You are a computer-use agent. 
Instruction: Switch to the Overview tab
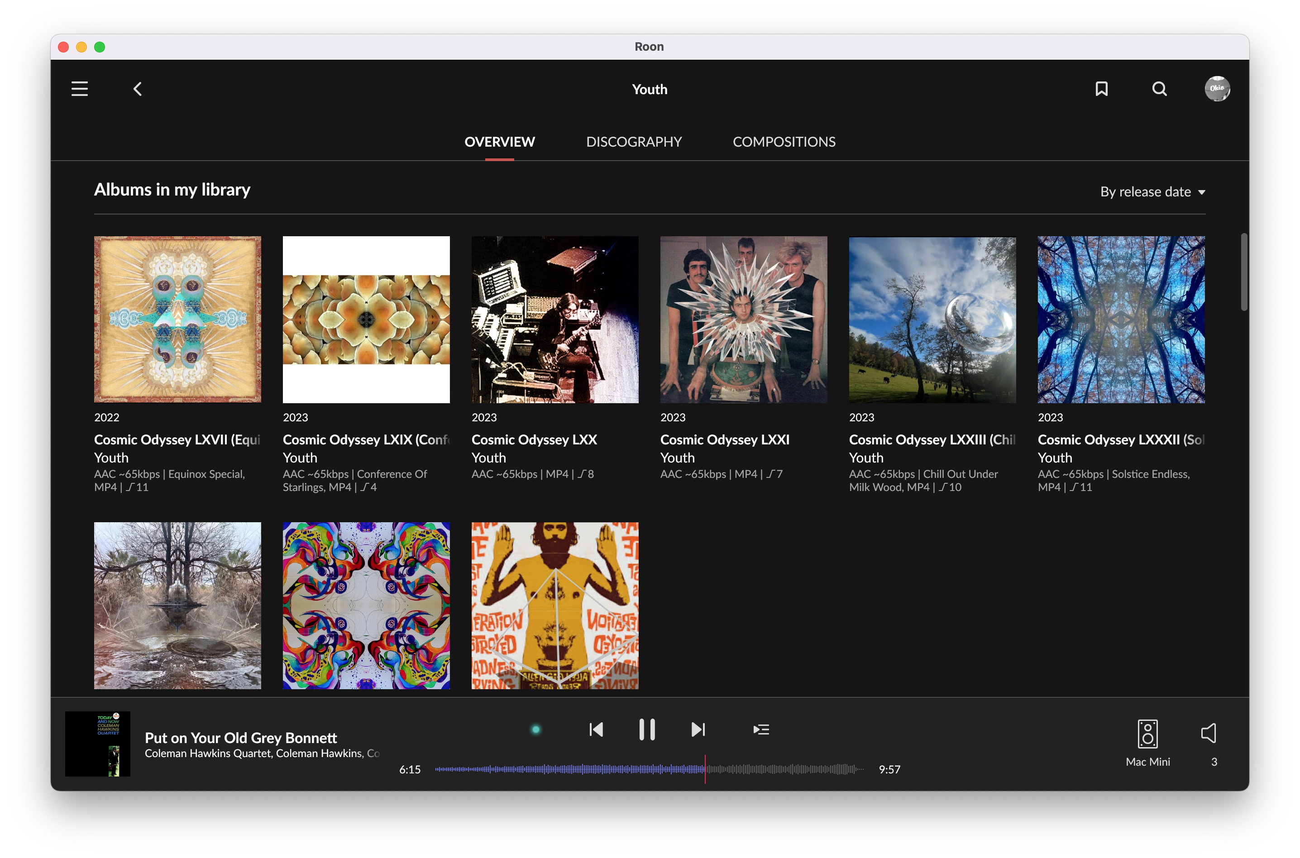[x=499, y=142]
